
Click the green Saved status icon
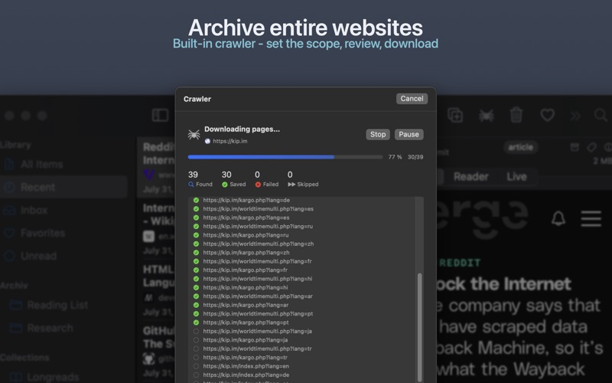(x=225, y=185)
